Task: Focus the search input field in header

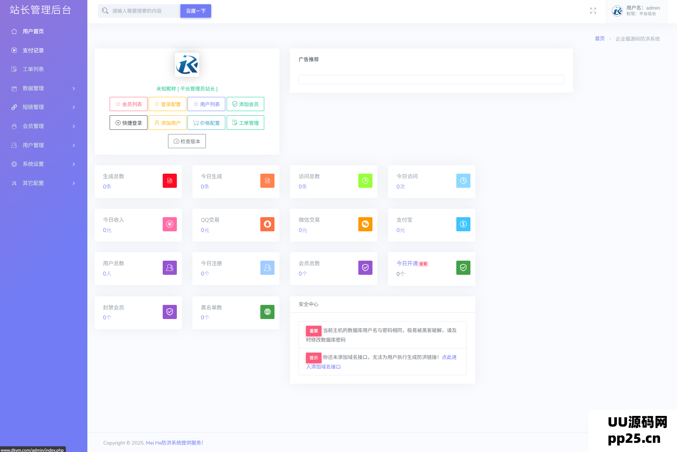Action: tap(144, 11)
